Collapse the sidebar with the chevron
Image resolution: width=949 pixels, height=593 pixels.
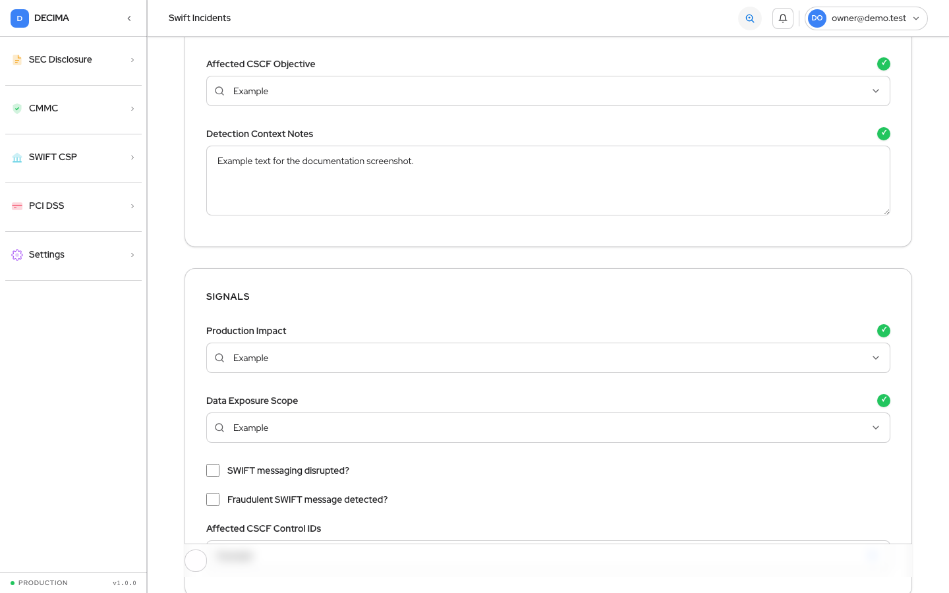click(129, 18)
